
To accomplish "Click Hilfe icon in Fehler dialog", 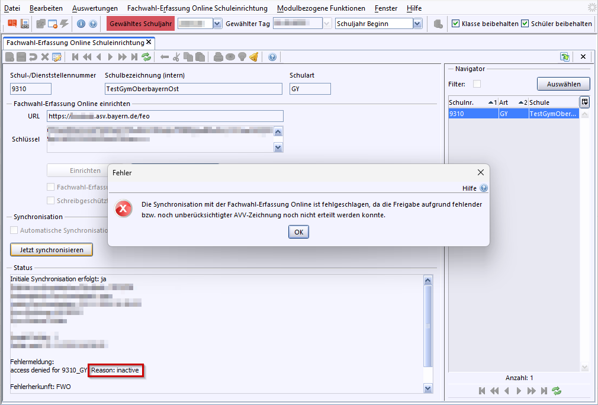I will [484, 188].
